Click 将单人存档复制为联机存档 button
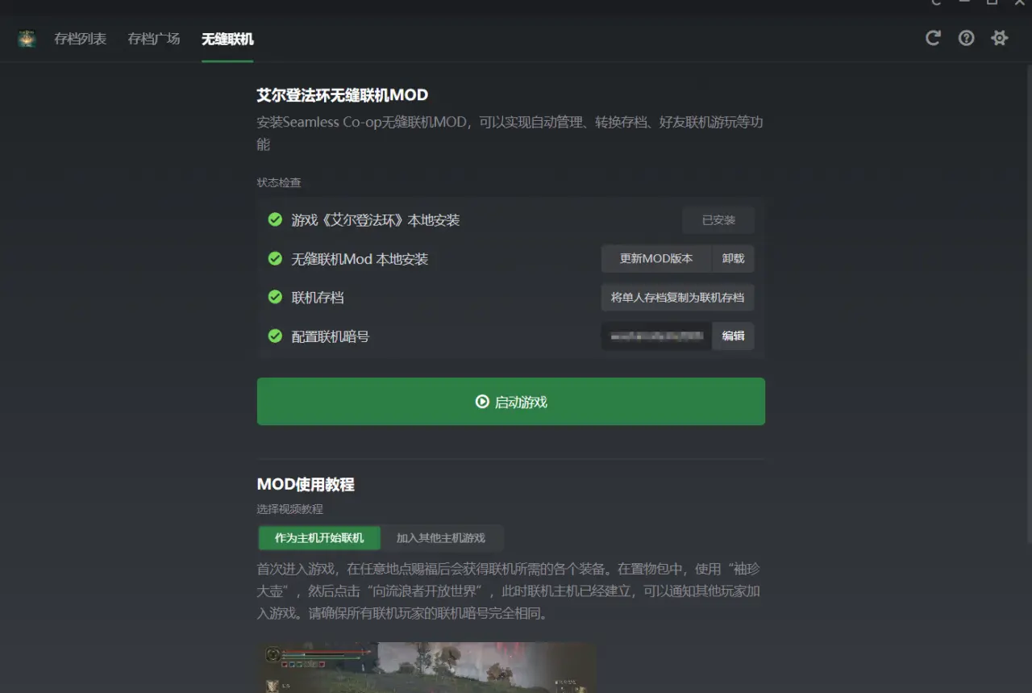Screen dimensions: 1032x693 [677, 298]
